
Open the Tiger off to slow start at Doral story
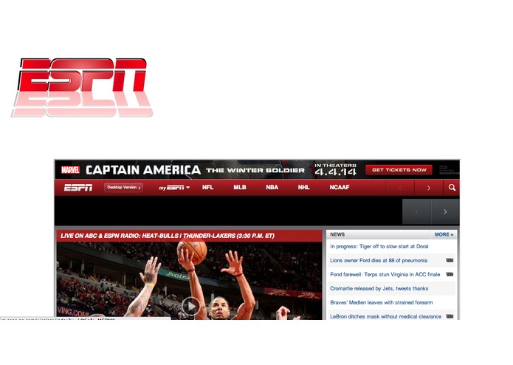coord(379,247)
